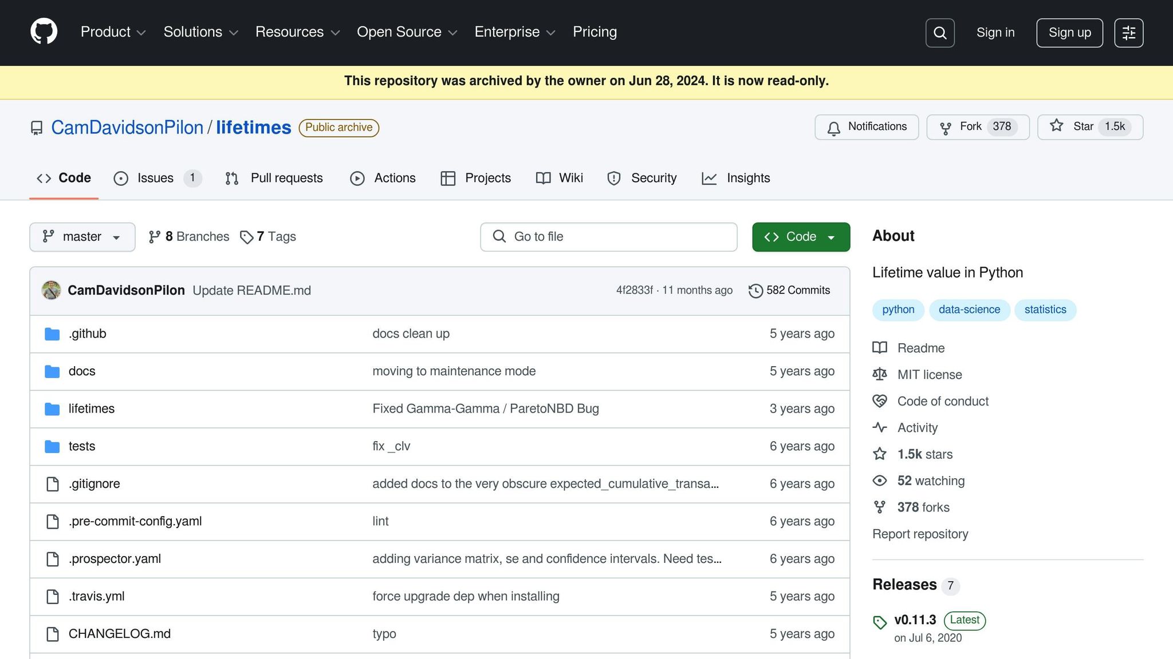Viewport: 1173px width, 659px height.
Task: Open the Wiki tab
Action: (x=560, y=178)
